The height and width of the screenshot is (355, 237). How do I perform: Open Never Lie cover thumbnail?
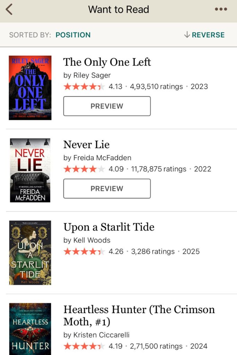click(30, 170)
